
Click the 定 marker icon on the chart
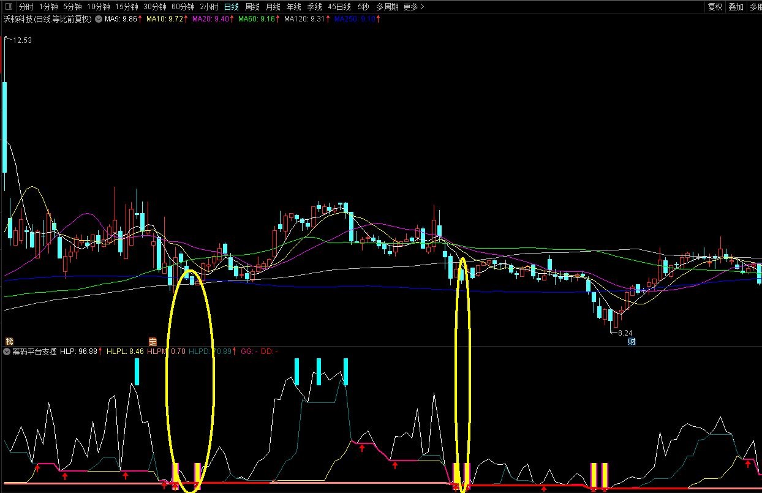tap(153, 341)
